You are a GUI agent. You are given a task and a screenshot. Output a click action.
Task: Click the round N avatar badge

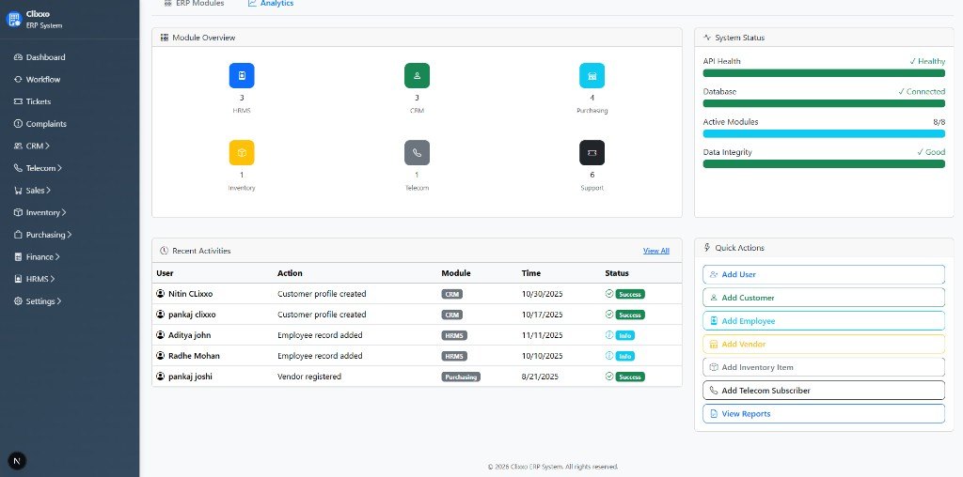point(17,461)
